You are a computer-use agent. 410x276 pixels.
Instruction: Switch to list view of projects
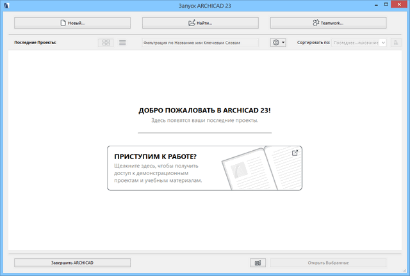click(x=122, y=43)
